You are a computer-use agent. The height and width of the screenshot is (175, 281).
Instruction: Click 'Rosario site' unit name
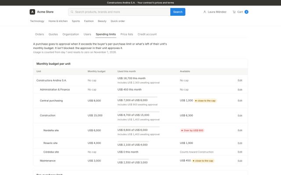(x=50, y=143)
